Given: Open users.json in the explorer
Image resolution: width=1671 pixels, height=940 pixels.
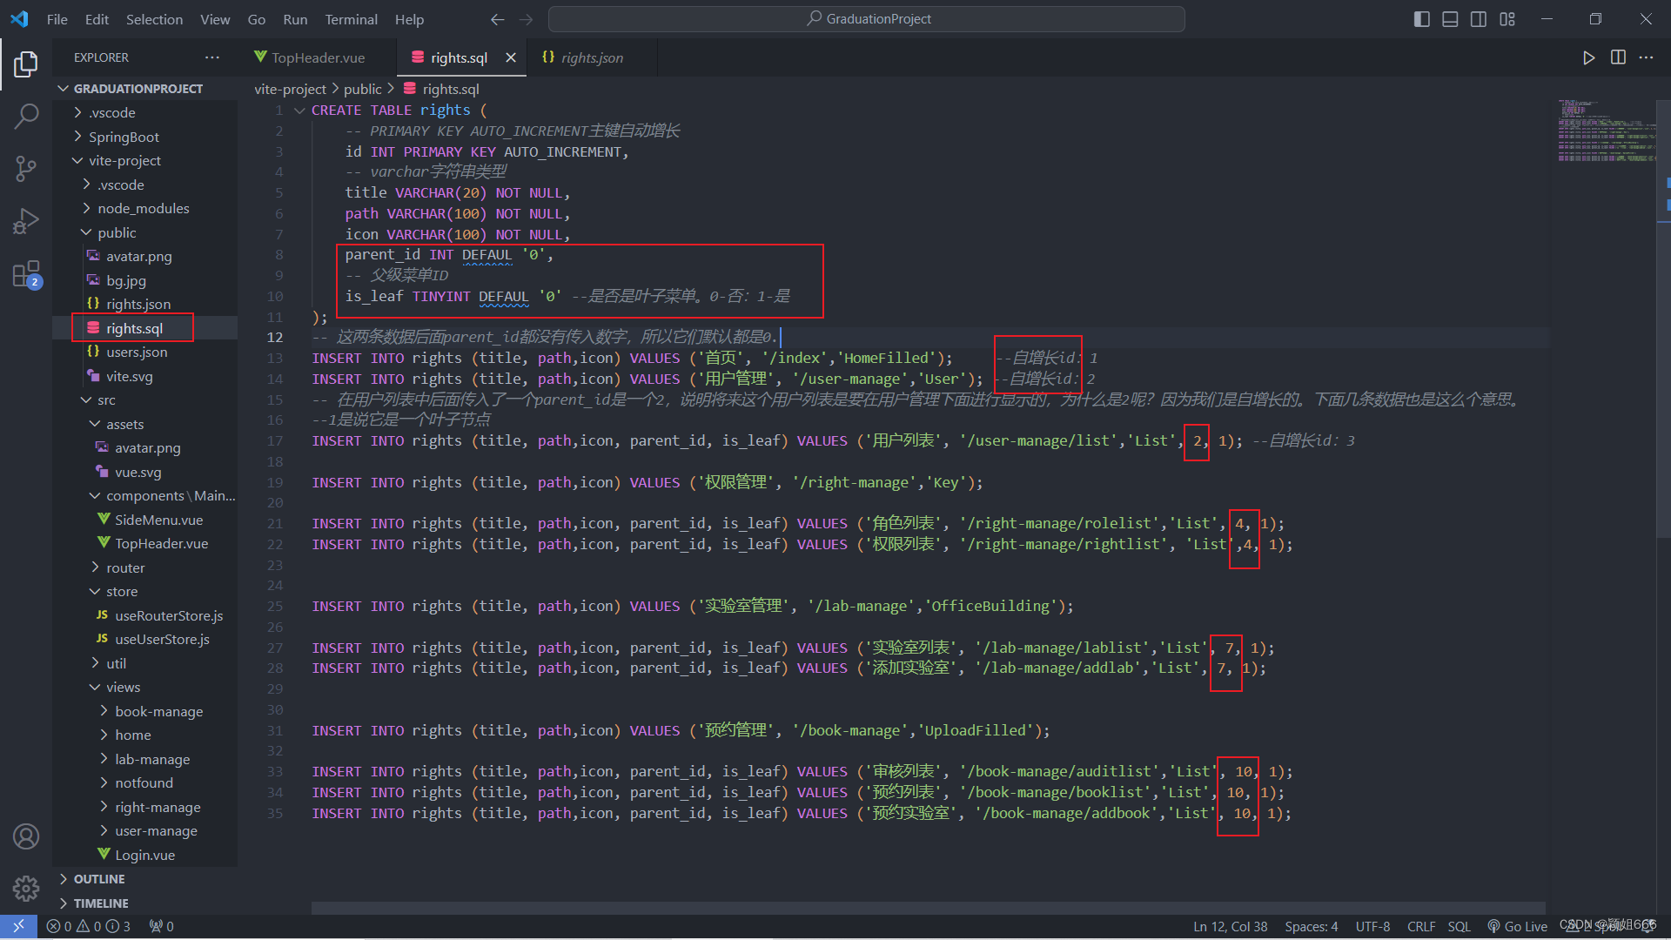Looking at the screenshot, I should coord(137,352).
